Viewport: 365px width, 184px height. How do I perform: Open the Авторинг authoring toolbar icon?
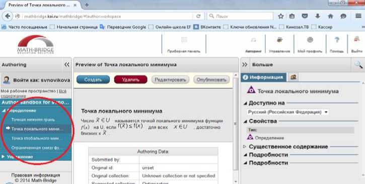(253, 40)
